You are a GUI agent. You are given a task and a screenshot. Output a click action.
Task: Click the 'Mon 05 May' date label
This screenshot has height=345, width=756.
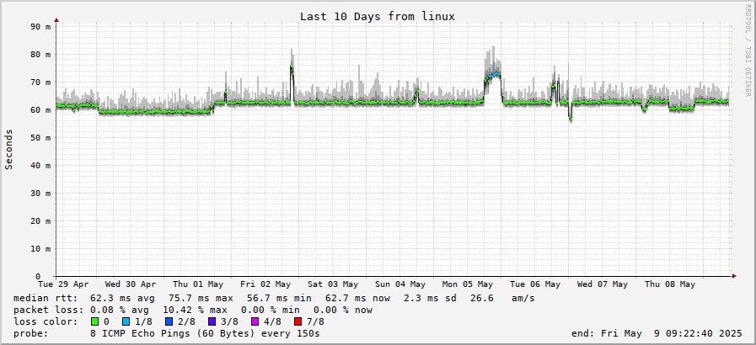(467, 284)
